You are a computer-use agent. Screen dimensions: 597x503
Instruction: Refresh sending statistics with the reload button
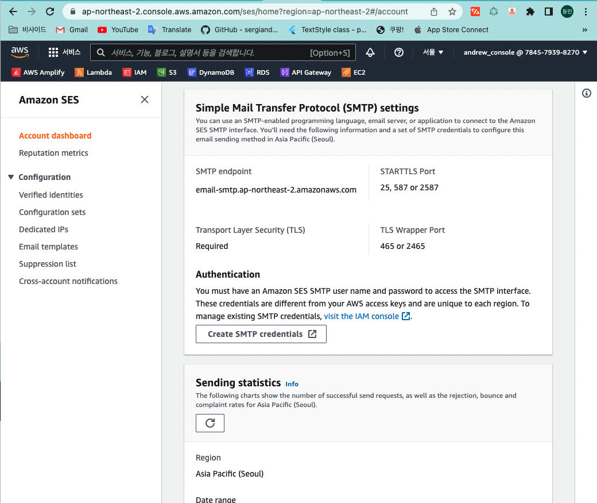pyautogui.click(x=210, y=423)
